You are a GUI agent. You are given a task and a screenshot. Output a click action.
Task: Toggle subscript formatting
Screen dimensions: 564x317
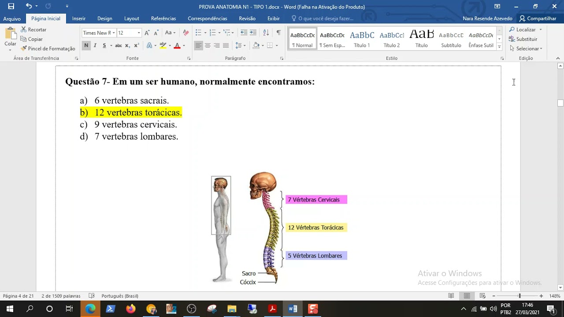pyautogui.click(x=127, y=45)
